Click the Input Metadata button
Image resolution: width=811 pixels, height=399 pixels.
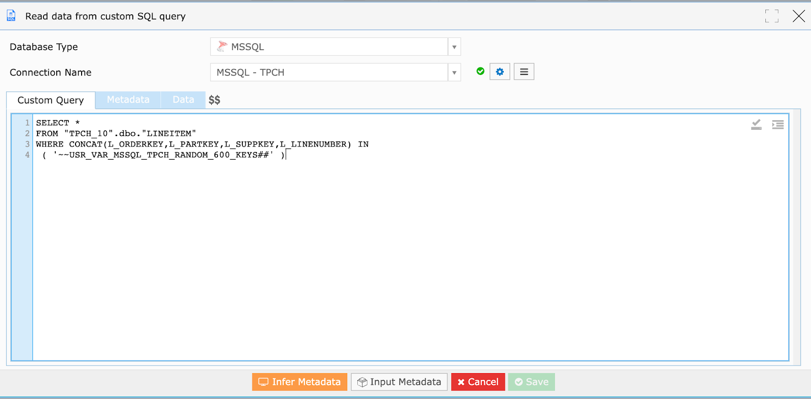point(399,382)
